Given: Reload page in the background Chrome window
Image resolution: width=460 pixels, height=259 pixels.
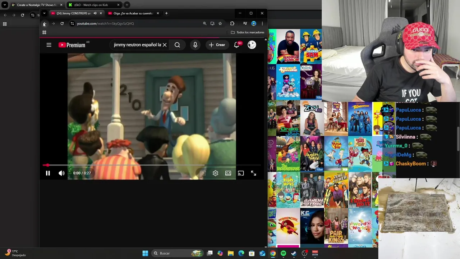Looking at the screenshot, I should click(x=22, y=15).
